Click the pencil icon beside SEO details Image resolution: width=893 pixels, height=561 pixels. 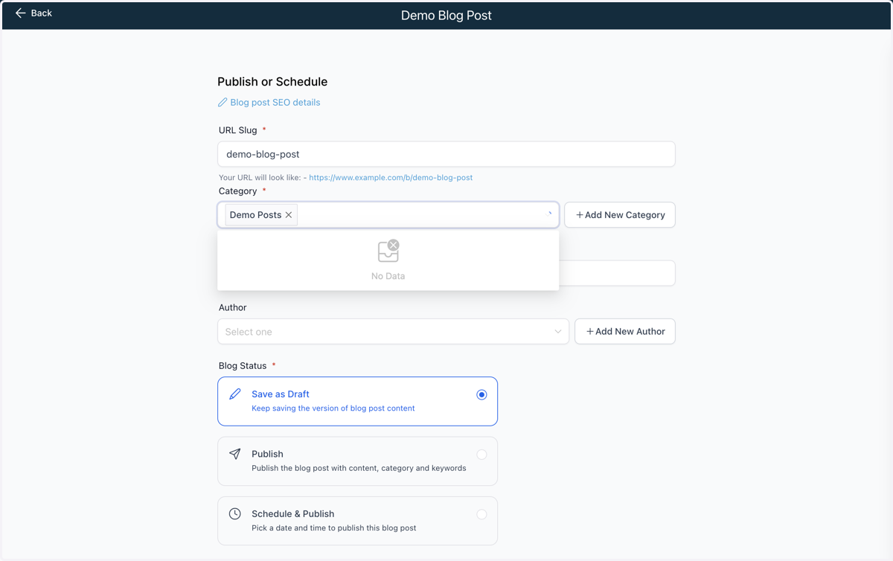(223, 103)
